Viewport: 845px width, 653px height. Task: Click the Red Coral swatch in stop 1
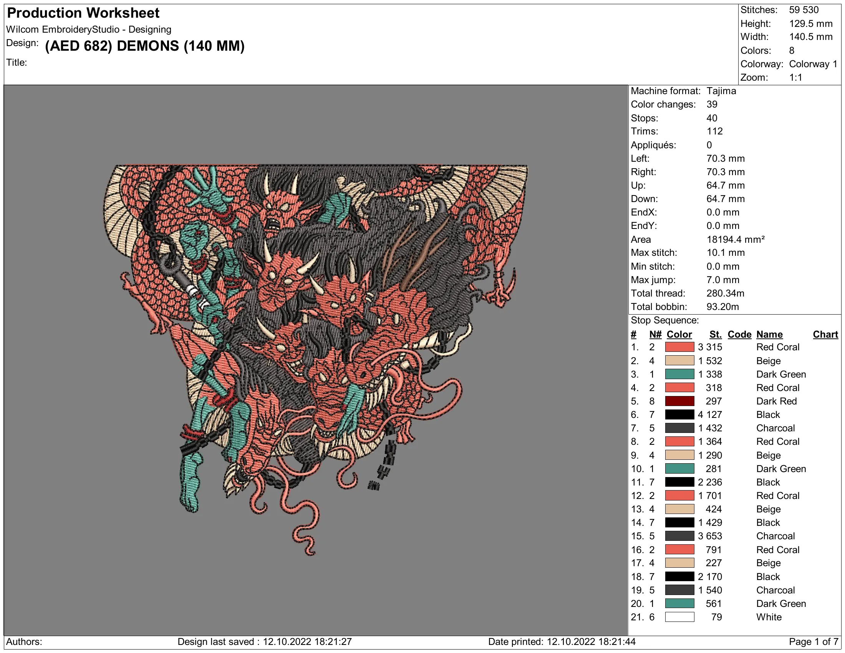click(679, 347)
